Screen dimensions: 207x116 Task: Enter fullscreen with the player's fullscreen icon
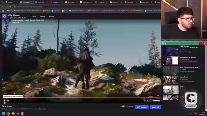[151, 101]
